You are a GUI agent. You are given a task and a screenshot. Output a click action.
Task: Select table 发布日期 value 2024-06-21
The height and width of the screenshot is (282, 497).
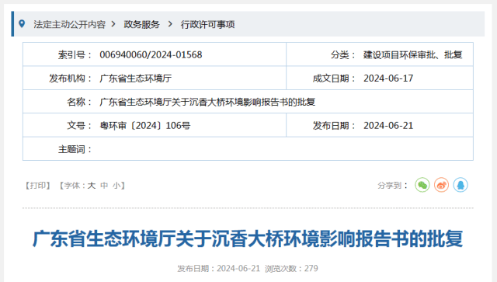388,126
